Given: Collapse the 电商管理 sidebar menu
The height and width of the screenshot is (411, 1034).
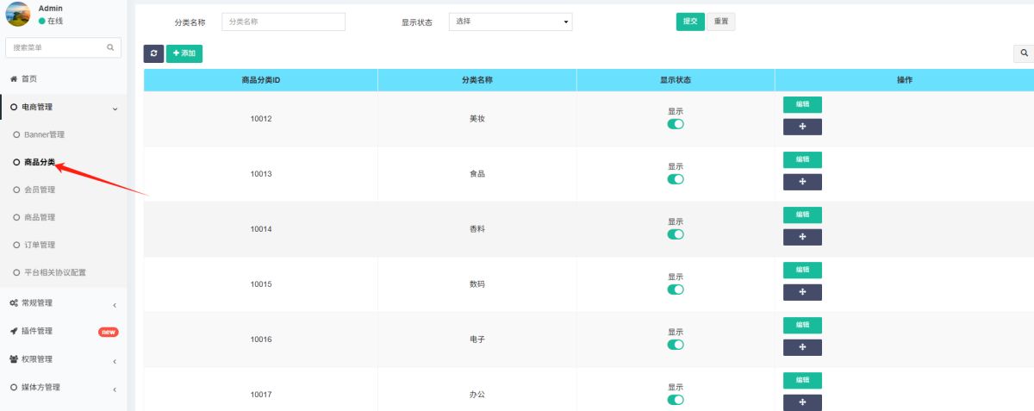Looking at the screenshot, I should (x=63, y=107).
